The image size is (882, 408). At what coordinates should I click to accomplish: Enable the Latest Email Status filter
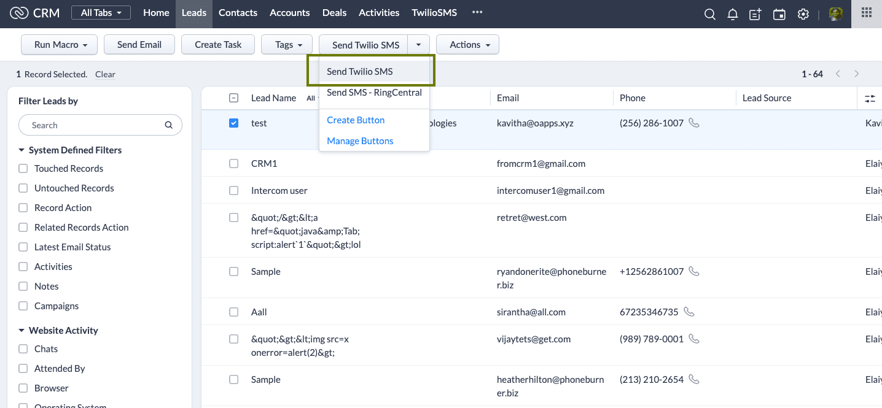(x=23, y=247)
